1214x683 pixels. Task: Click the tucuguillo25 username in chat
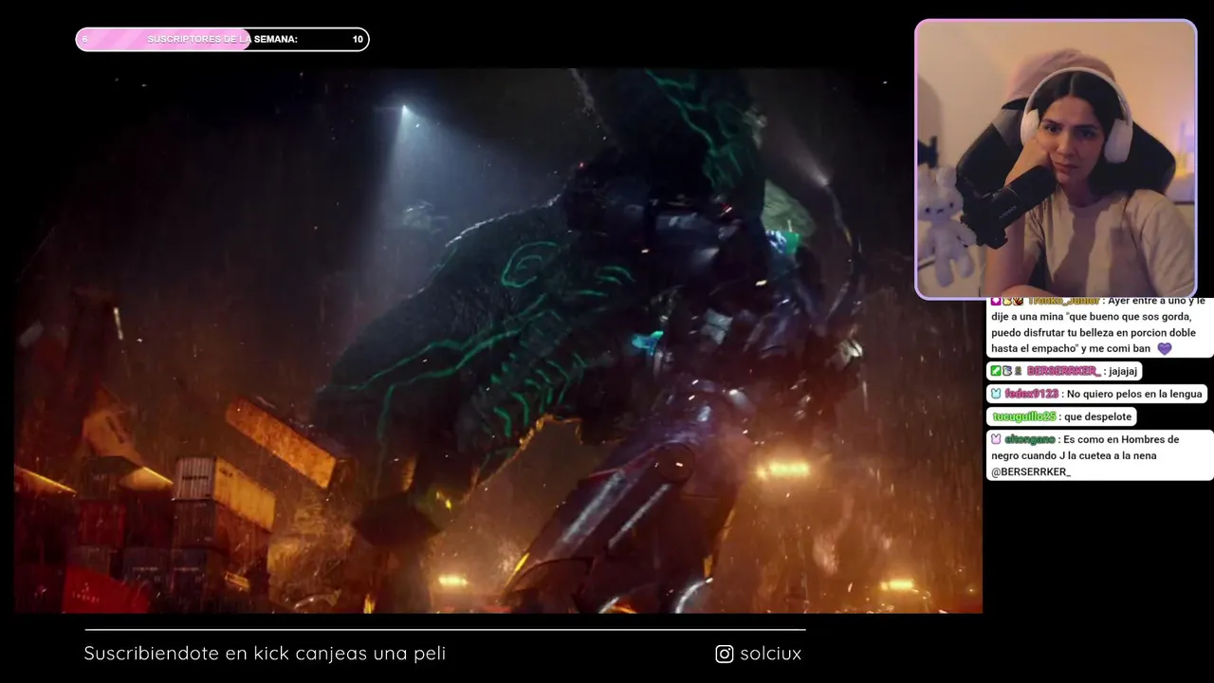coord(1024,416)
